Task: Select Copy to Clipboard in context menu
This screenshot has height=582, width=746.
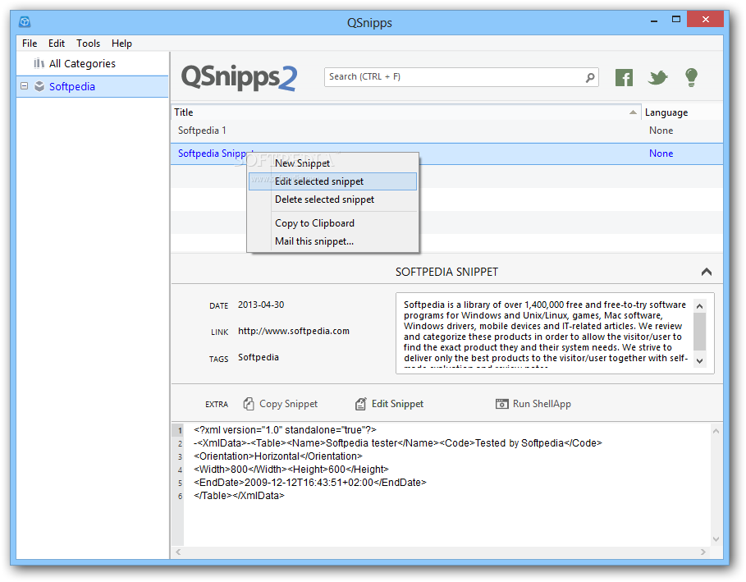Action: 332,223
